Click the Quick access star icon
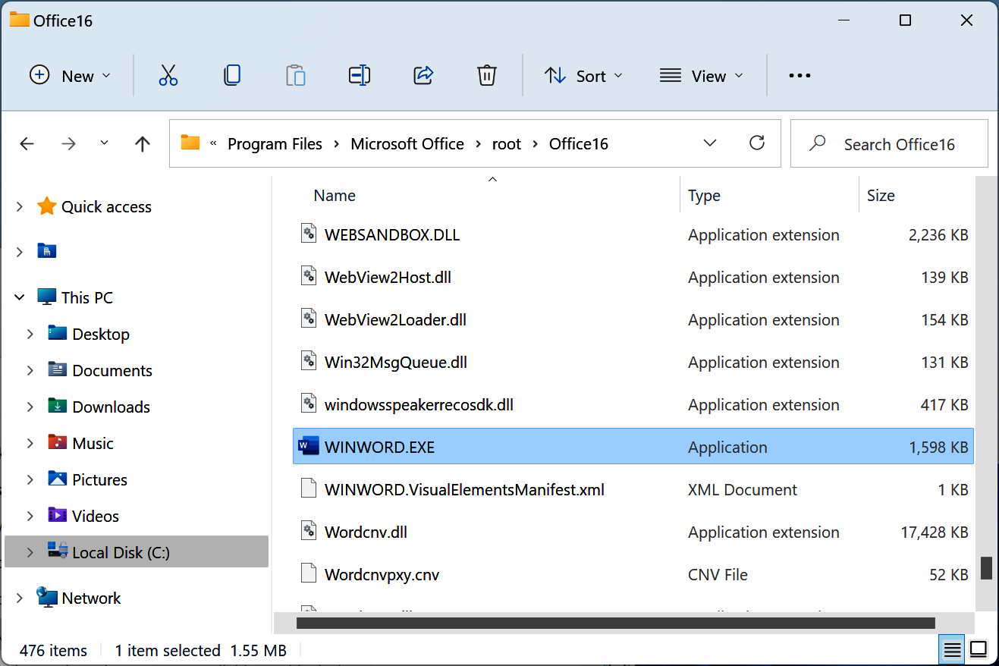The width and height of the screenshot is (999, 666). pos(47,206)
